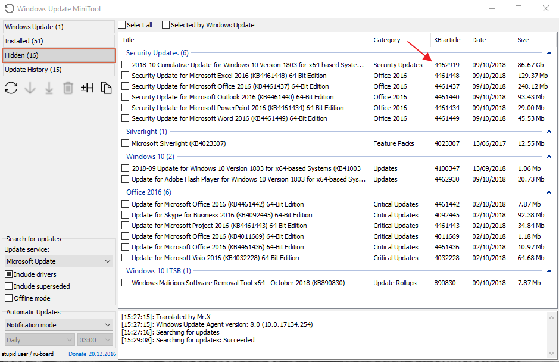Click the Office 2016 (6) group heading
Viewport: 559px width, 362px height.
coord(149,192)
